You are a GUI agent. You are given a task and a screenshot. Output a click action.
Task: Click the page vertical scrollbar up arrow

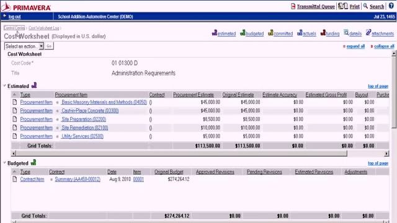coord(394,53)
